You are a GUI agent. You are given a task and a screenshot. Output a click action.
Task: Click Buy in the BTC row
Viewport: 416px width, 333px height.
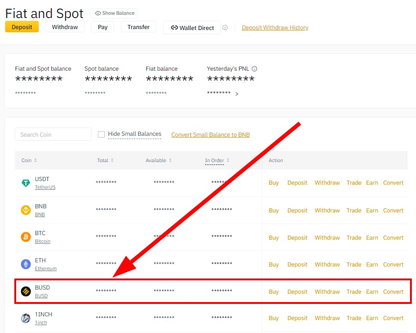pyautogui.click(x=273, y=238)
